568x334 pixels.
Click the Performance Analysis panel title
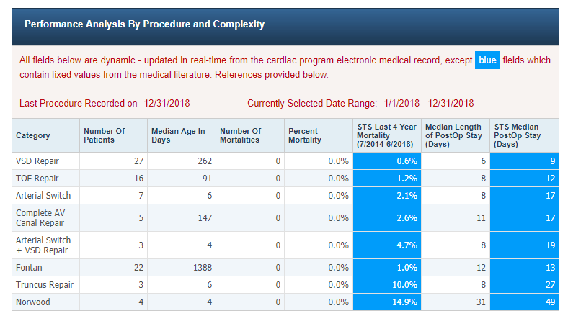click(x=144, y=24)
